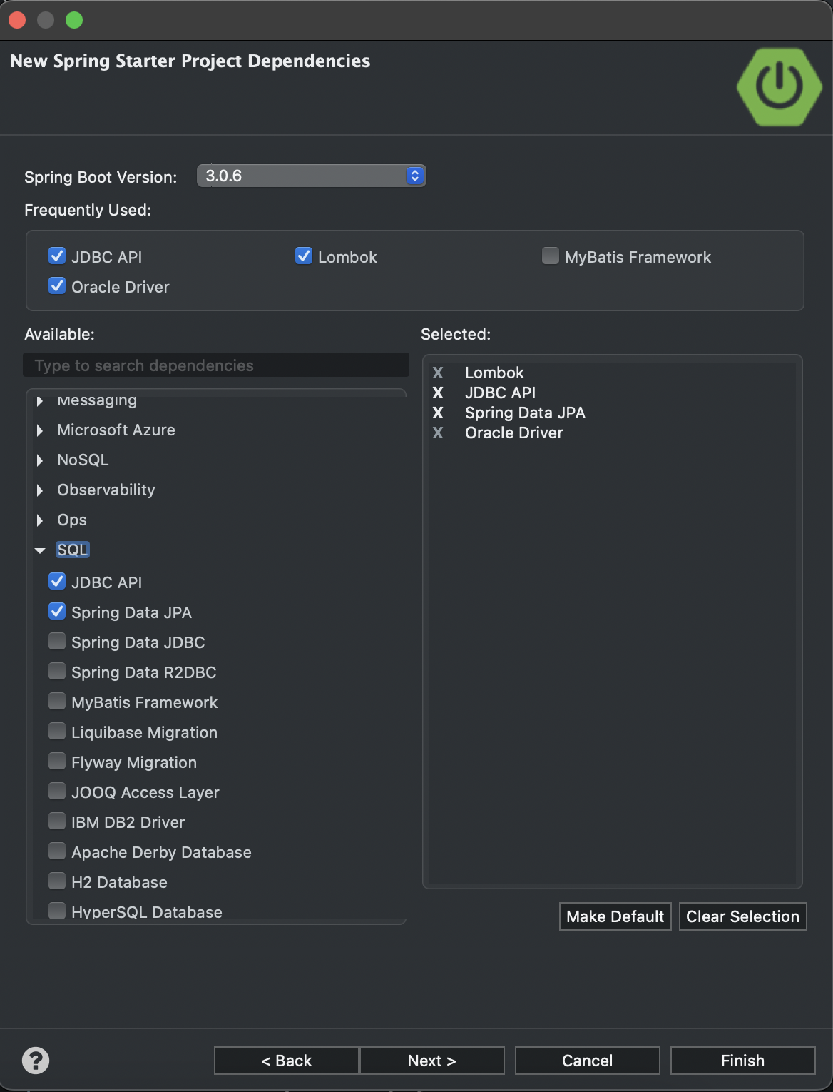Check MyBatis Framework under SQL tree
Viewport: 833px width, 1092px height.
[57, 701]
